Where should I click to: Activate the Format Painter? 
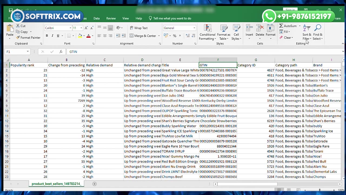point(28,38)
